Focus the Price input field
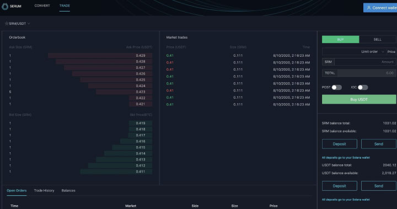This screenshot has height=209, width=397. [x=391, y=52]
